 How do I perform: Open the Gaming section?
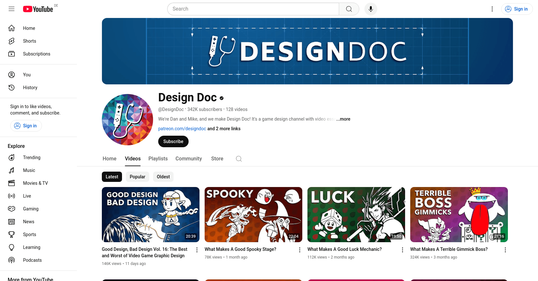(30, 209)
